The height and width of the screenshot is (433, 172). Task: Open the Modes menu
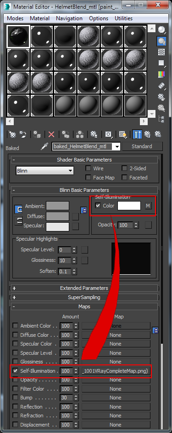[15, 18]
